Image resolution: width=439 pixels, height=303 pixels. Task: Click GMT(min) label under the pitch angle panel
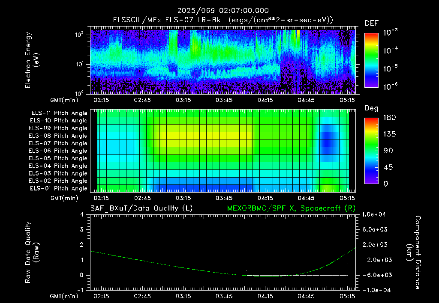pos(64,198)
